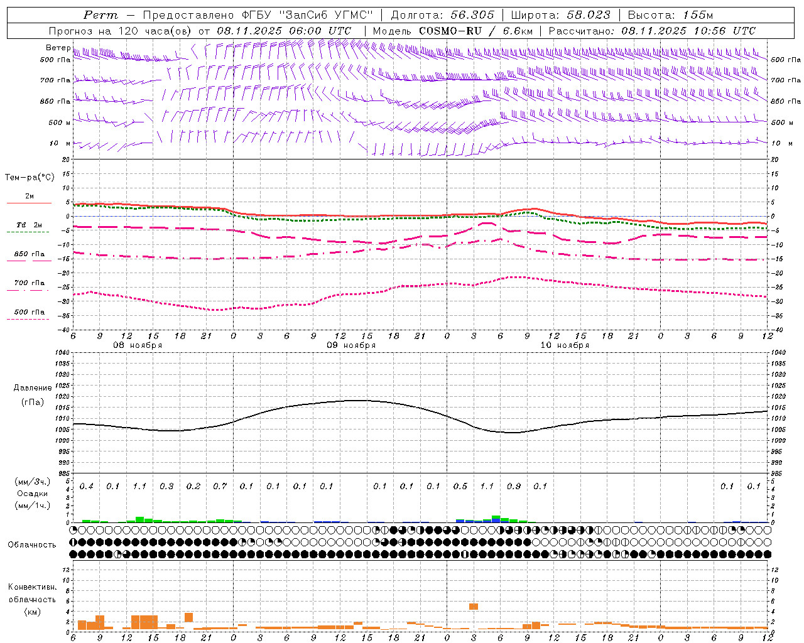804x643 pixels.
Task: Click the "850 гПа" temperature legend entry
Action: [x=30, y=254]
